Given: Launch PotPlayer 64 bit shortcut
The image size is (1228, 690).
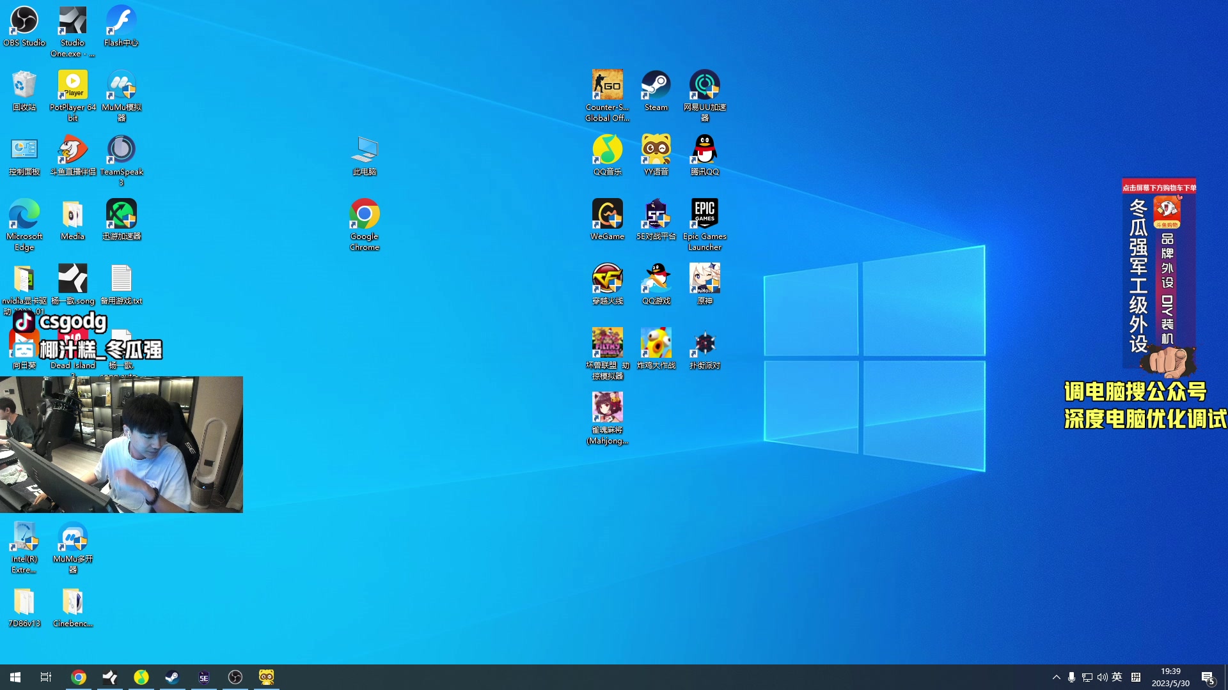Looking at the screenshot, I should [73, 96].
